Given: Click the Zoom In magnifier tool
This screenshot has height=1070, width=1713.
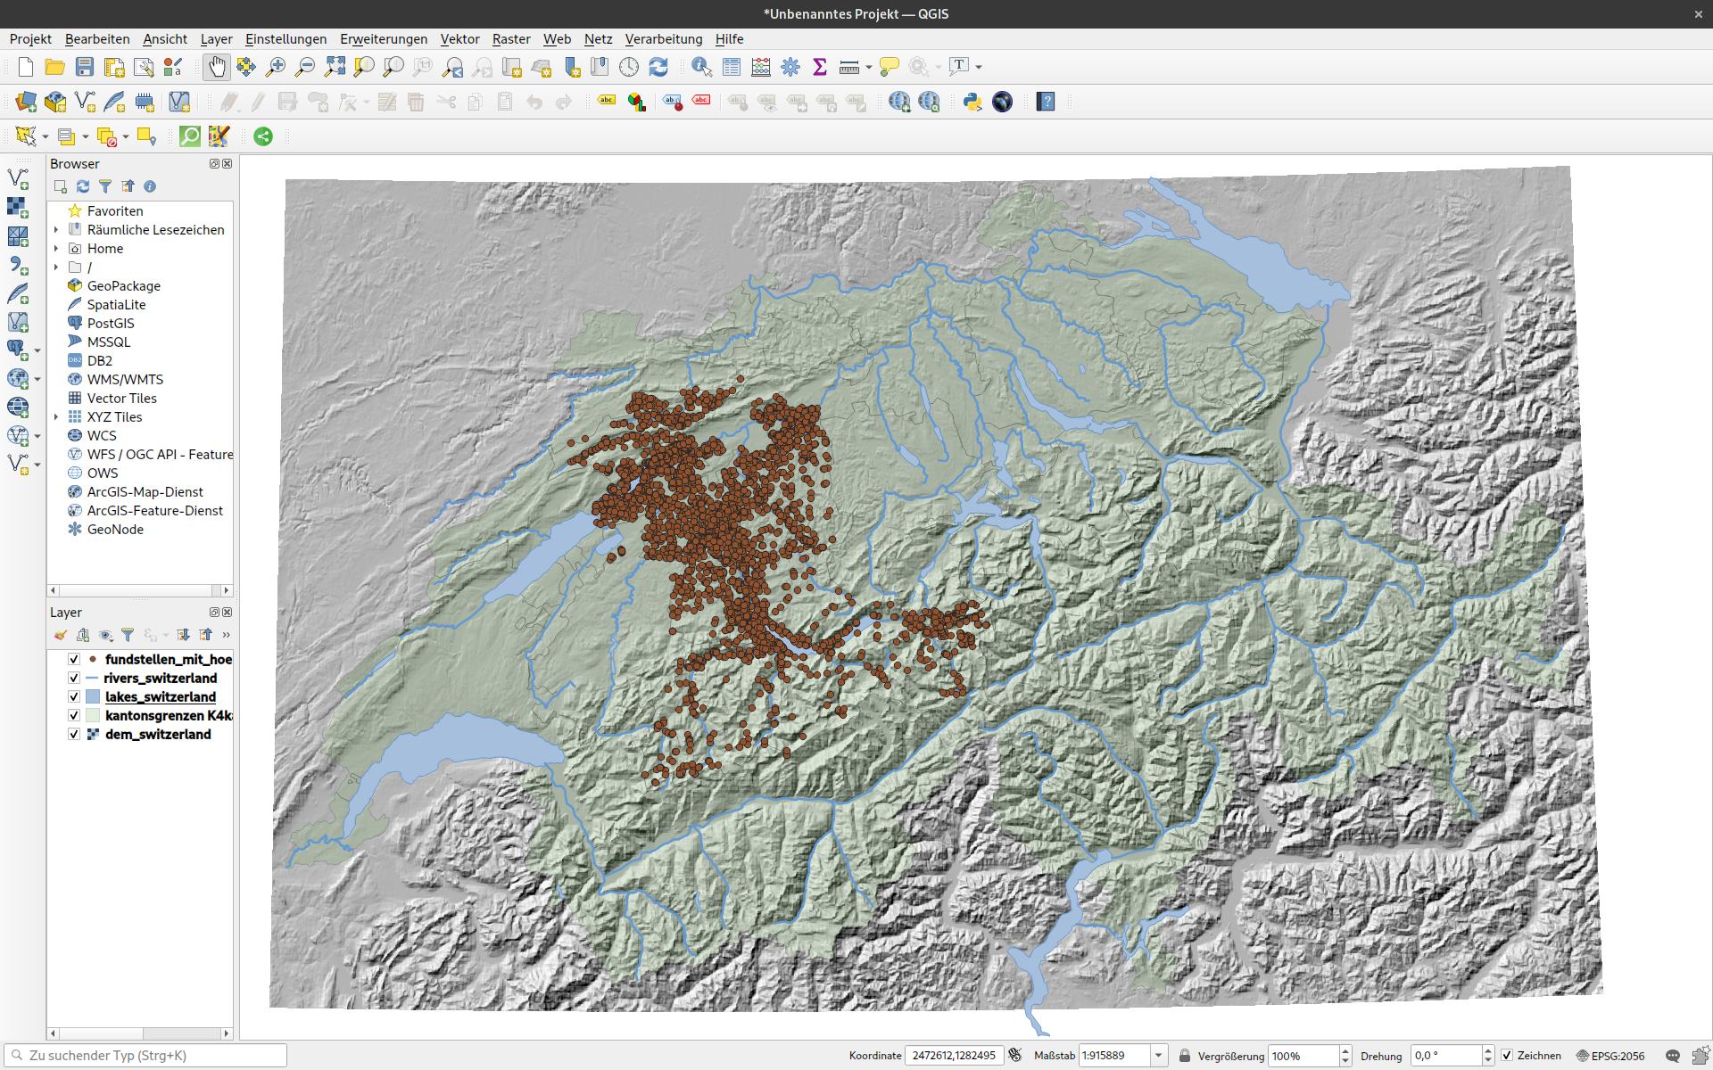Looking at the screenshot, I should coord(276,67).
